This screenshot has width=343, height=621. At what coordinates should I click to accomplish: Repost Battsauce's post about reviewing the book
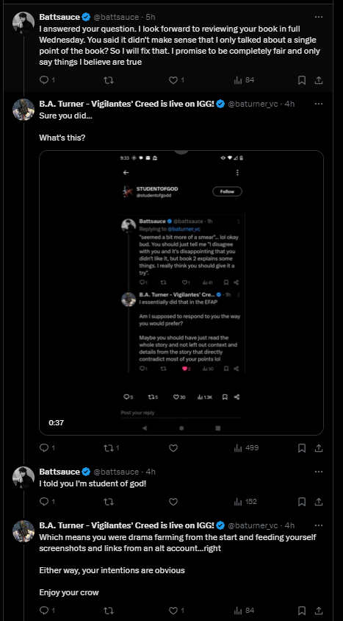tap(109, 80)
